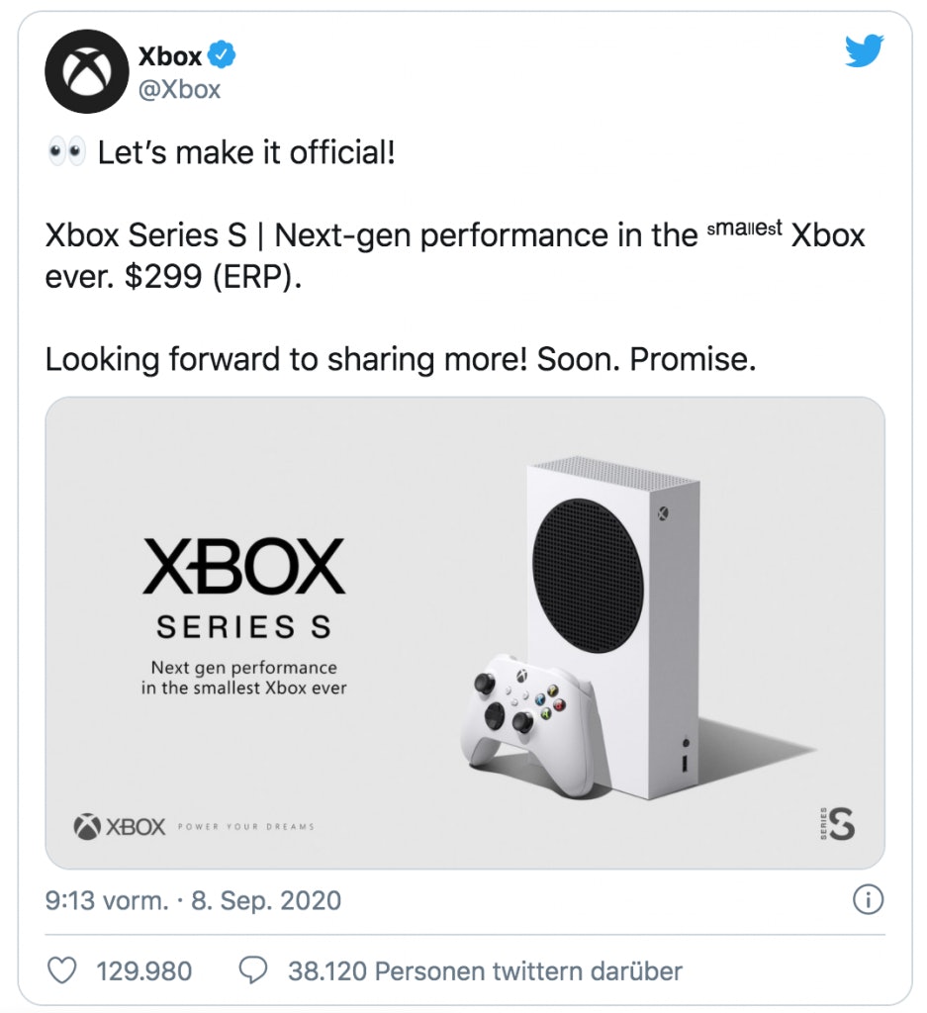This screenshot has height=1013, width=927.
Task: Click the Series S badge in the image corner
Action: tap(838, 822)
